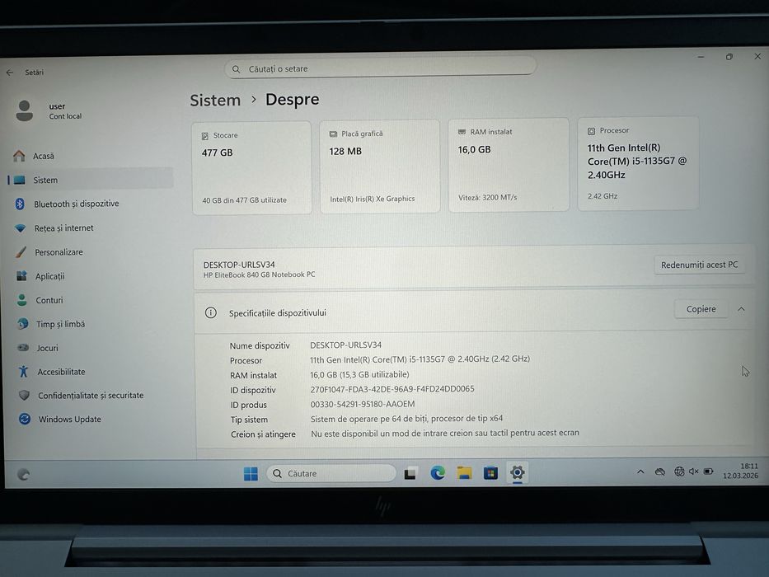Click the Aplicații apps icon
This screenshot has width=769, height=577.
(x=21, y=276)
